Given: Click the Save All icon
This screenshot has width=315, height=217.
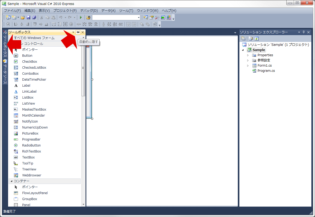Looking at the screenshot, I should click(34, 17).
